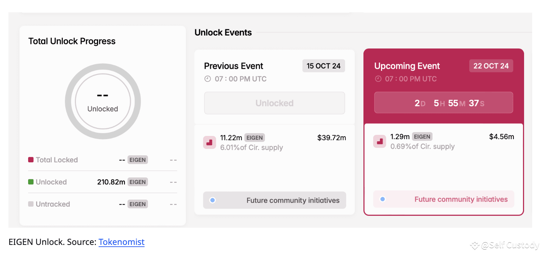This screenshot has height=253, width=542.
Task: Click the chart icon next to 1.29m EIGEN
Action: pyautogui.click(x=380, y=141)
